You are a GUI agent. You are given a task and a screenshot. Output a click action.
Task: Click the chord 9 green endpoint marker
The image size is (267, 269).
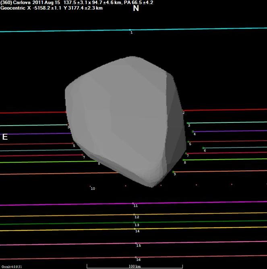pyautogui.click(x=173, y=172)
